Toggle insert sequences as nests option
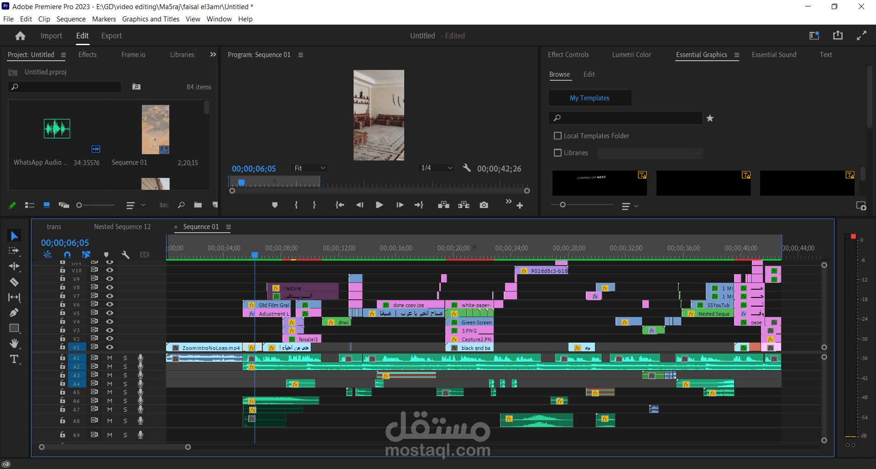 [47, 255]
